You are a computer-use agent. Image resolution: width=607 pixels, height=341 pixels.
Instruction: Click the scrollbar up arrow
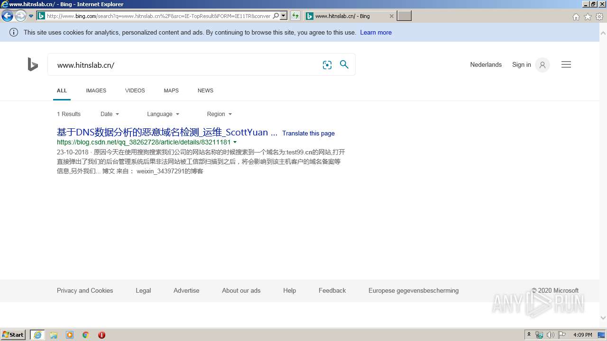pos(603,33)
